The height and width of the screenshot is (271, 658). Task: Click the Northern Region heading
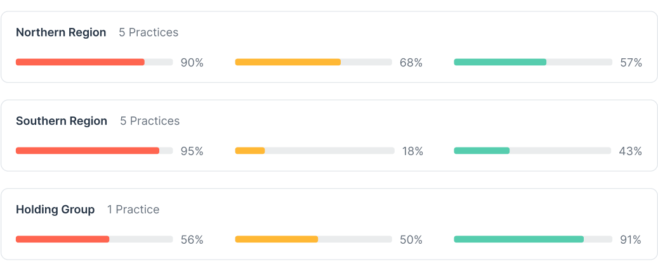[61, 32]
